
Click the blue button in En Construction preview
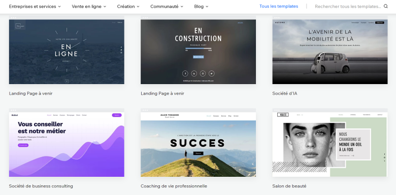198,57
